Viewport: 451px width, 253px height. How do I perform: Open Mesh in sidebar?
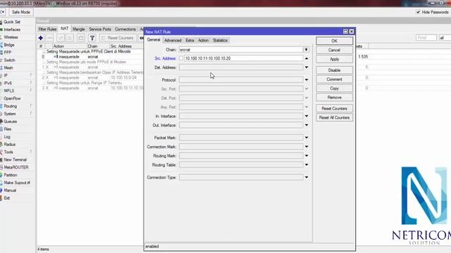point(8,67)
